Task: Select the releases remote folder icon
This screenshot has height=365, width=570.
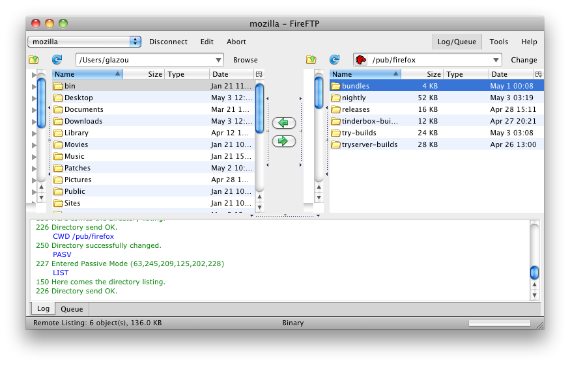Action: click(336, 109)
